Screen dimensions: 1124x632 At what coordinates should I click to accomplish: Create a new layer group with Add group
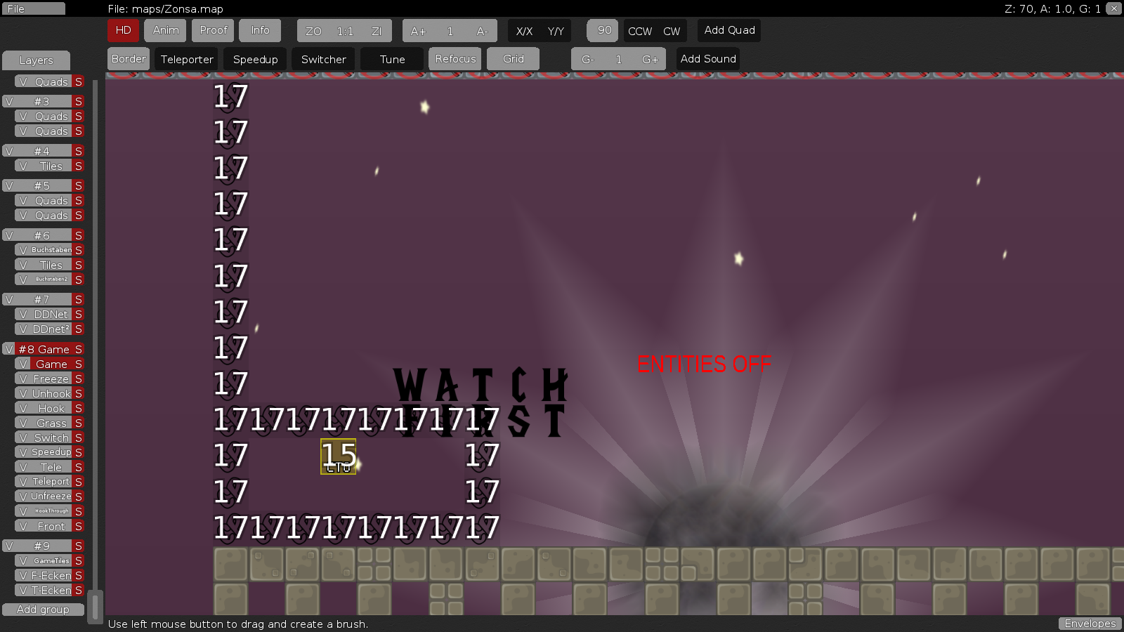click(x=43, y=610)
